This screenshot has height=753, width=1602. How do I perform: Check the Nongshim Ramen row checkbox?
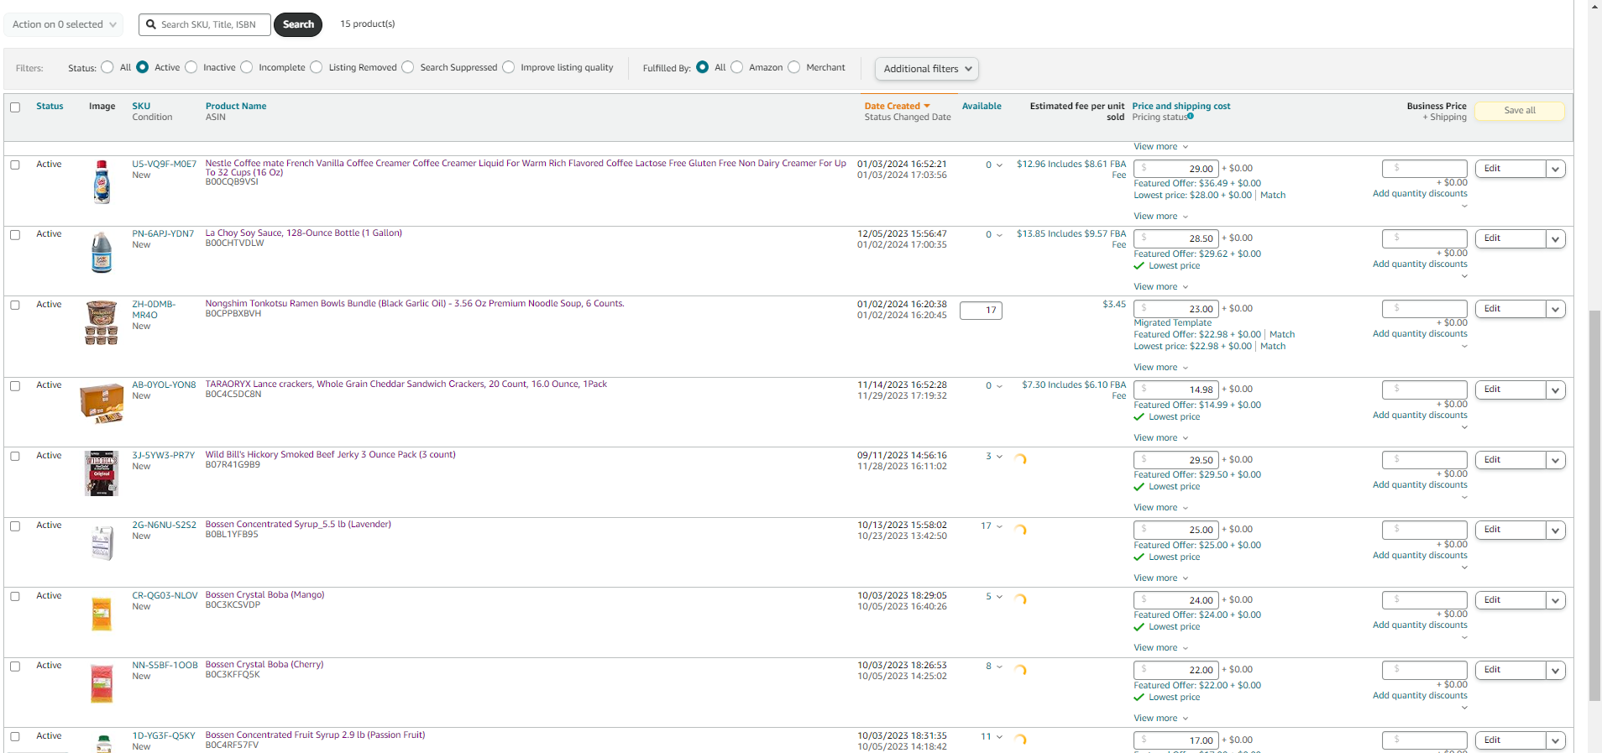coord(15,305)
